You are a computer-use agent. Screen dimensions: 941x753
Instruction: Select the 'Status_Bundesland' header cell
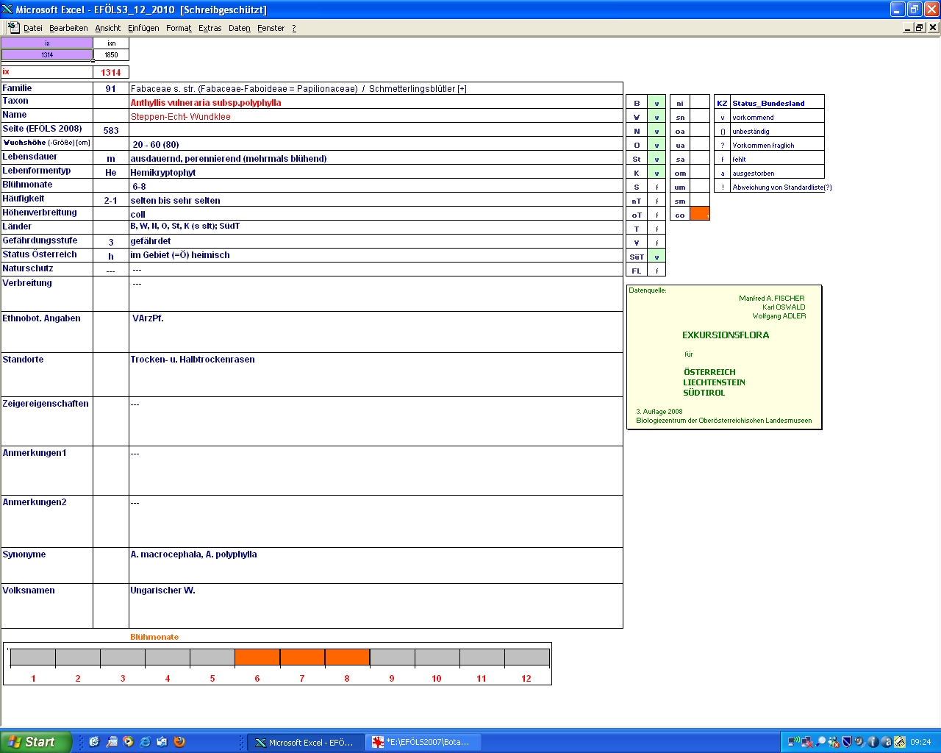pyautogui.click(x=777, y=102)
